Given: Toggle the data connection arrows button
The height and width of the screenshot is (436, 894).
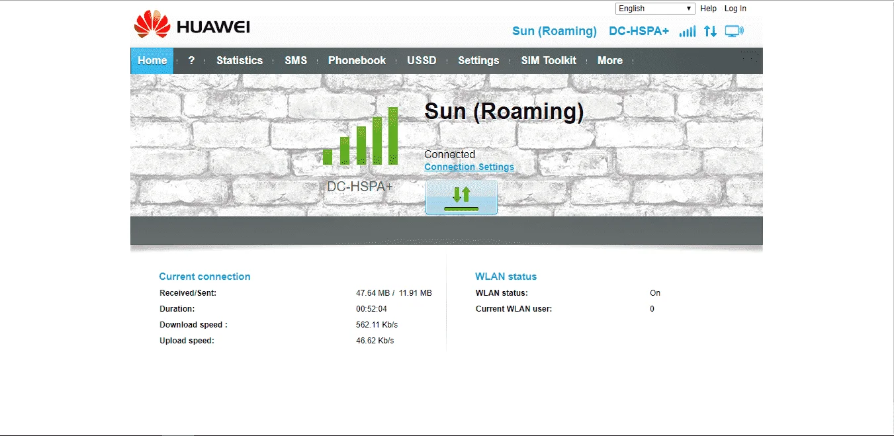Looking at the screenshot, I should 461,197.
